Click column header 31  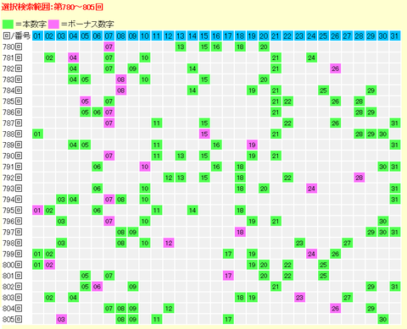click(395, 36)
